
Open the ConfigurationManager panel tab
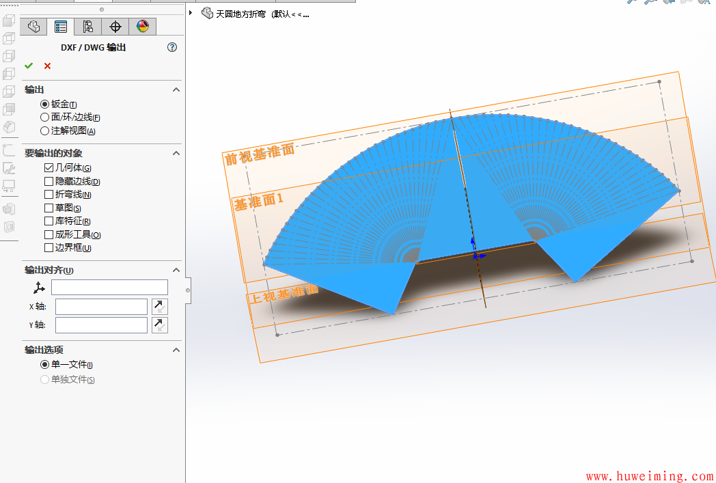pos(88,27)
